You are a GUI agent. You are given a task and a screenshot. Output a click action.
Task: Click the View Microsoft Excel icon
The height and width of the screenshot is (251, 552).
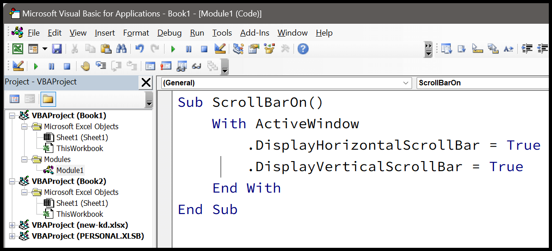pyautogui.click(x=18, y=49)
